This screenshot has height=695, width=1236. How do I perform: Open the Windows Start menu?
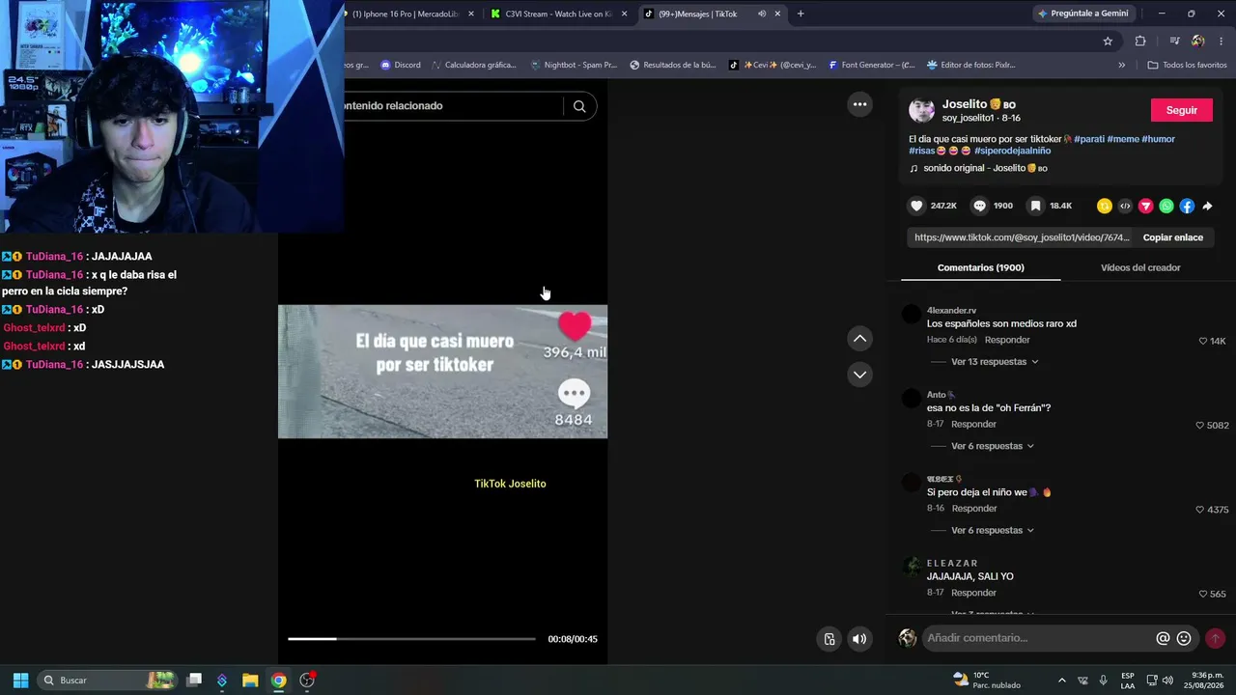(20, 680)
